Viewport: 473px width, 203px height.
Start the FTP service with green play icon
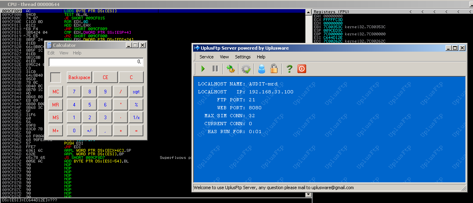203,69
